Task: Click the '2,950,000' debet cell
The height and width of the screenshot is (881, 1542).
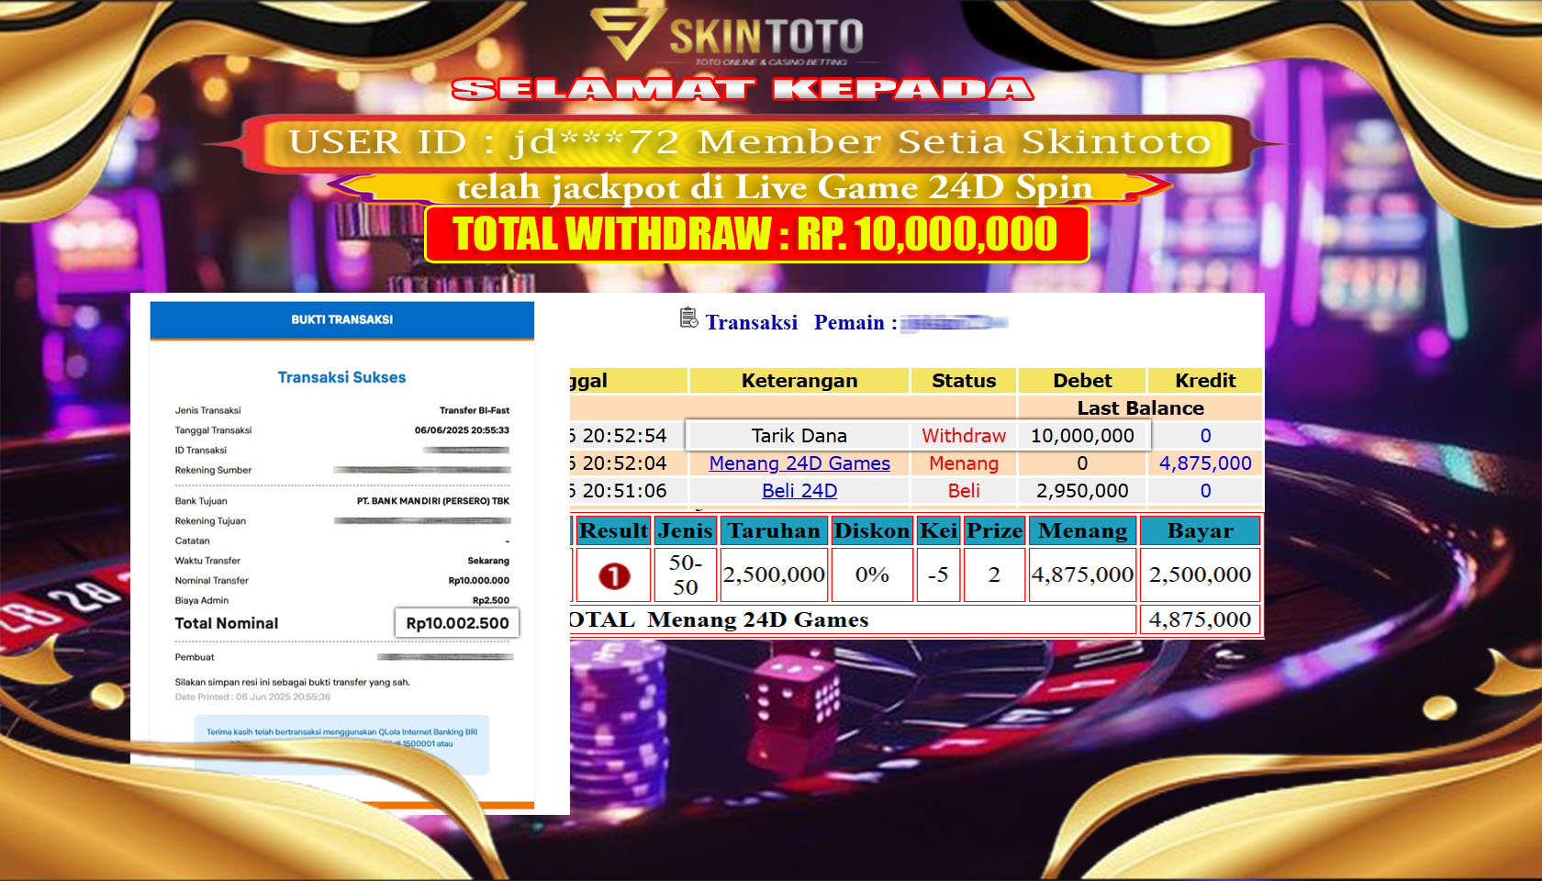Action: pos(1082,491)
